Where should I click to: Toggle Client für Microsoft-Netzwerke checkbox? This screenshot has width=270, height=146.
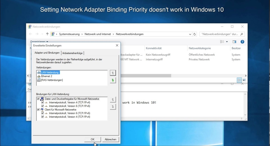tap(39, 110)
